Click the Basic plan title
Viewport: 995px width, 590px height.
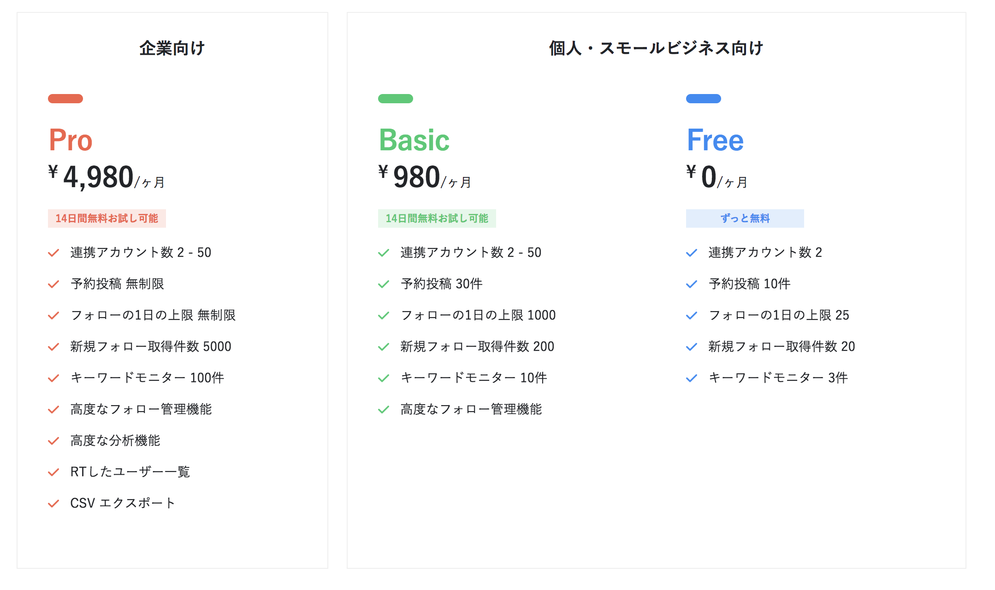(x=414, y=140)
